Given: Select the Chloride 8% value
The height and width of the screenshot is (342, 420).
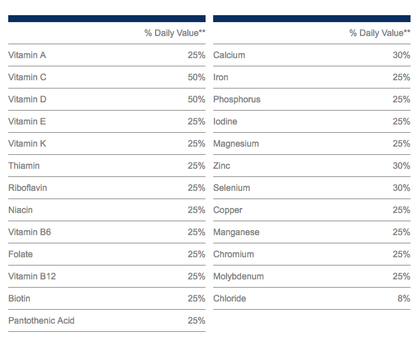Looking at the screenshot, I should [x=404, y=298].
